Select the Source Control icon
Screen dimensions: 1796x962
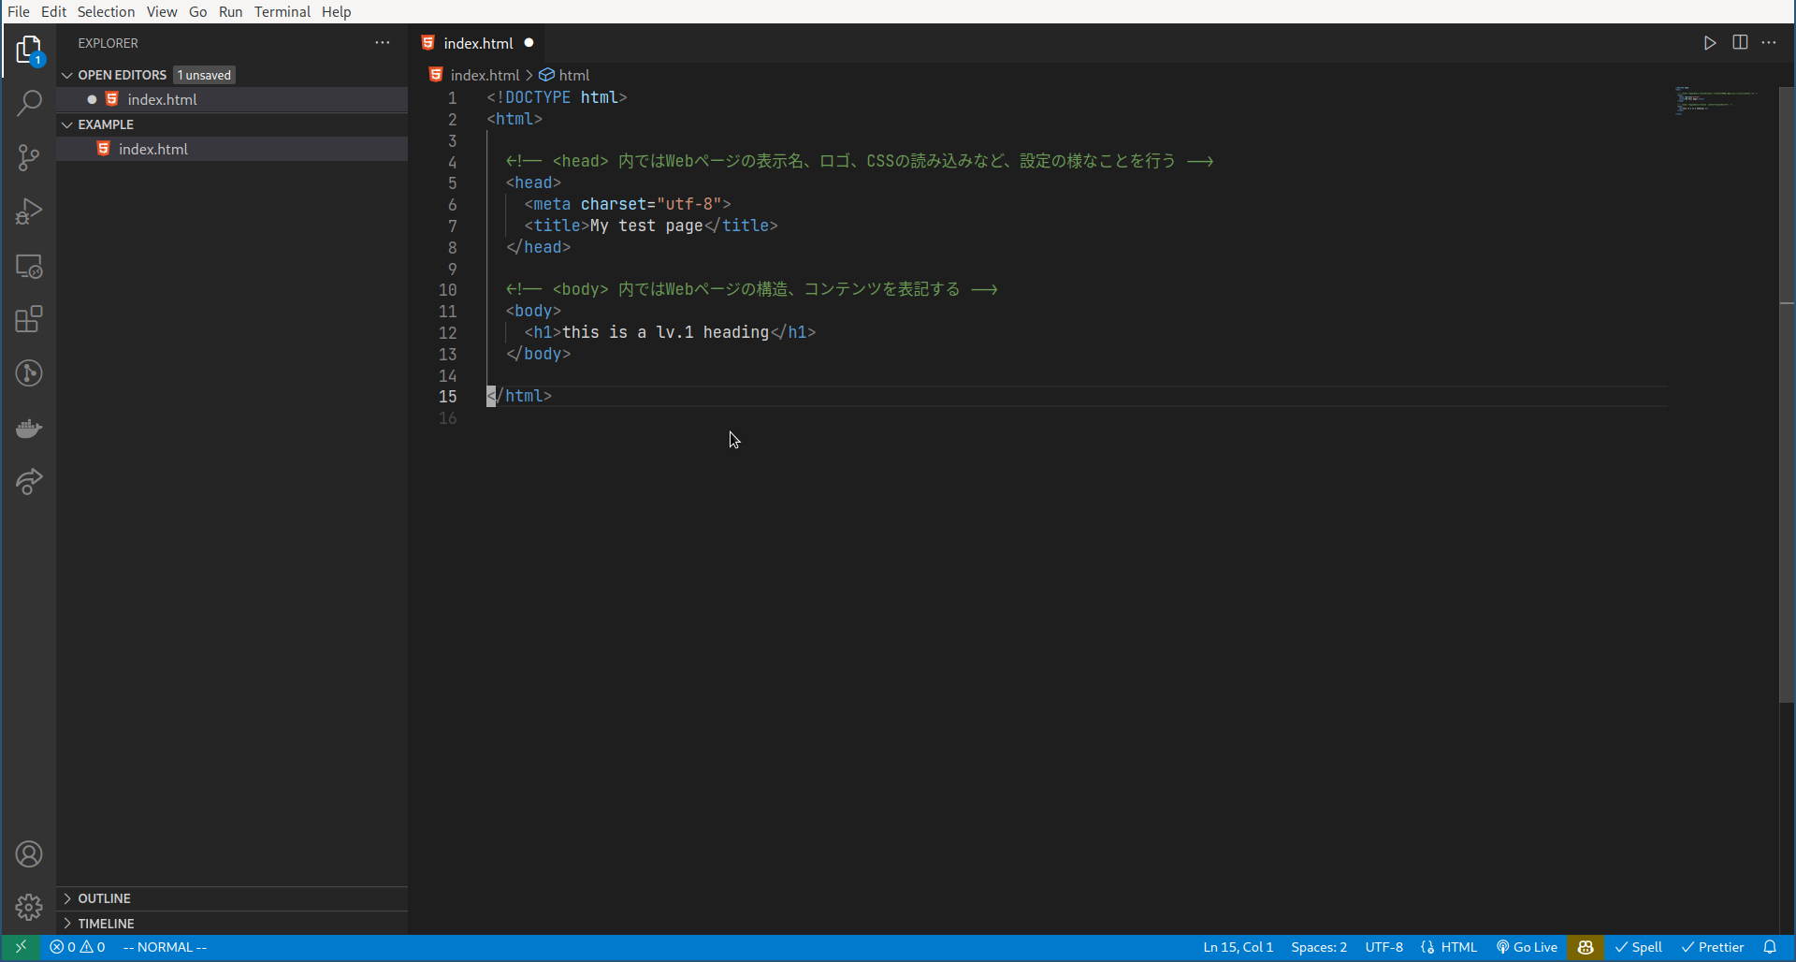pos(29,157)
